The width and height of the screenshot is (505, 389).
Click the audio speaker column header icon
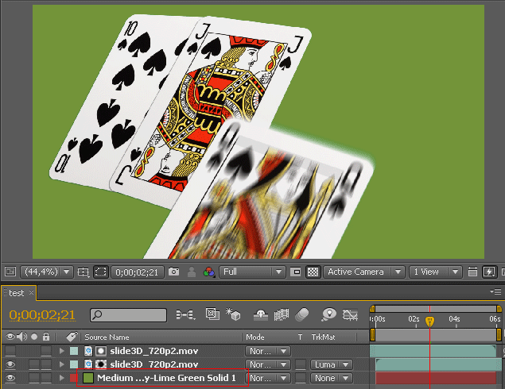[x=22, y=337]
